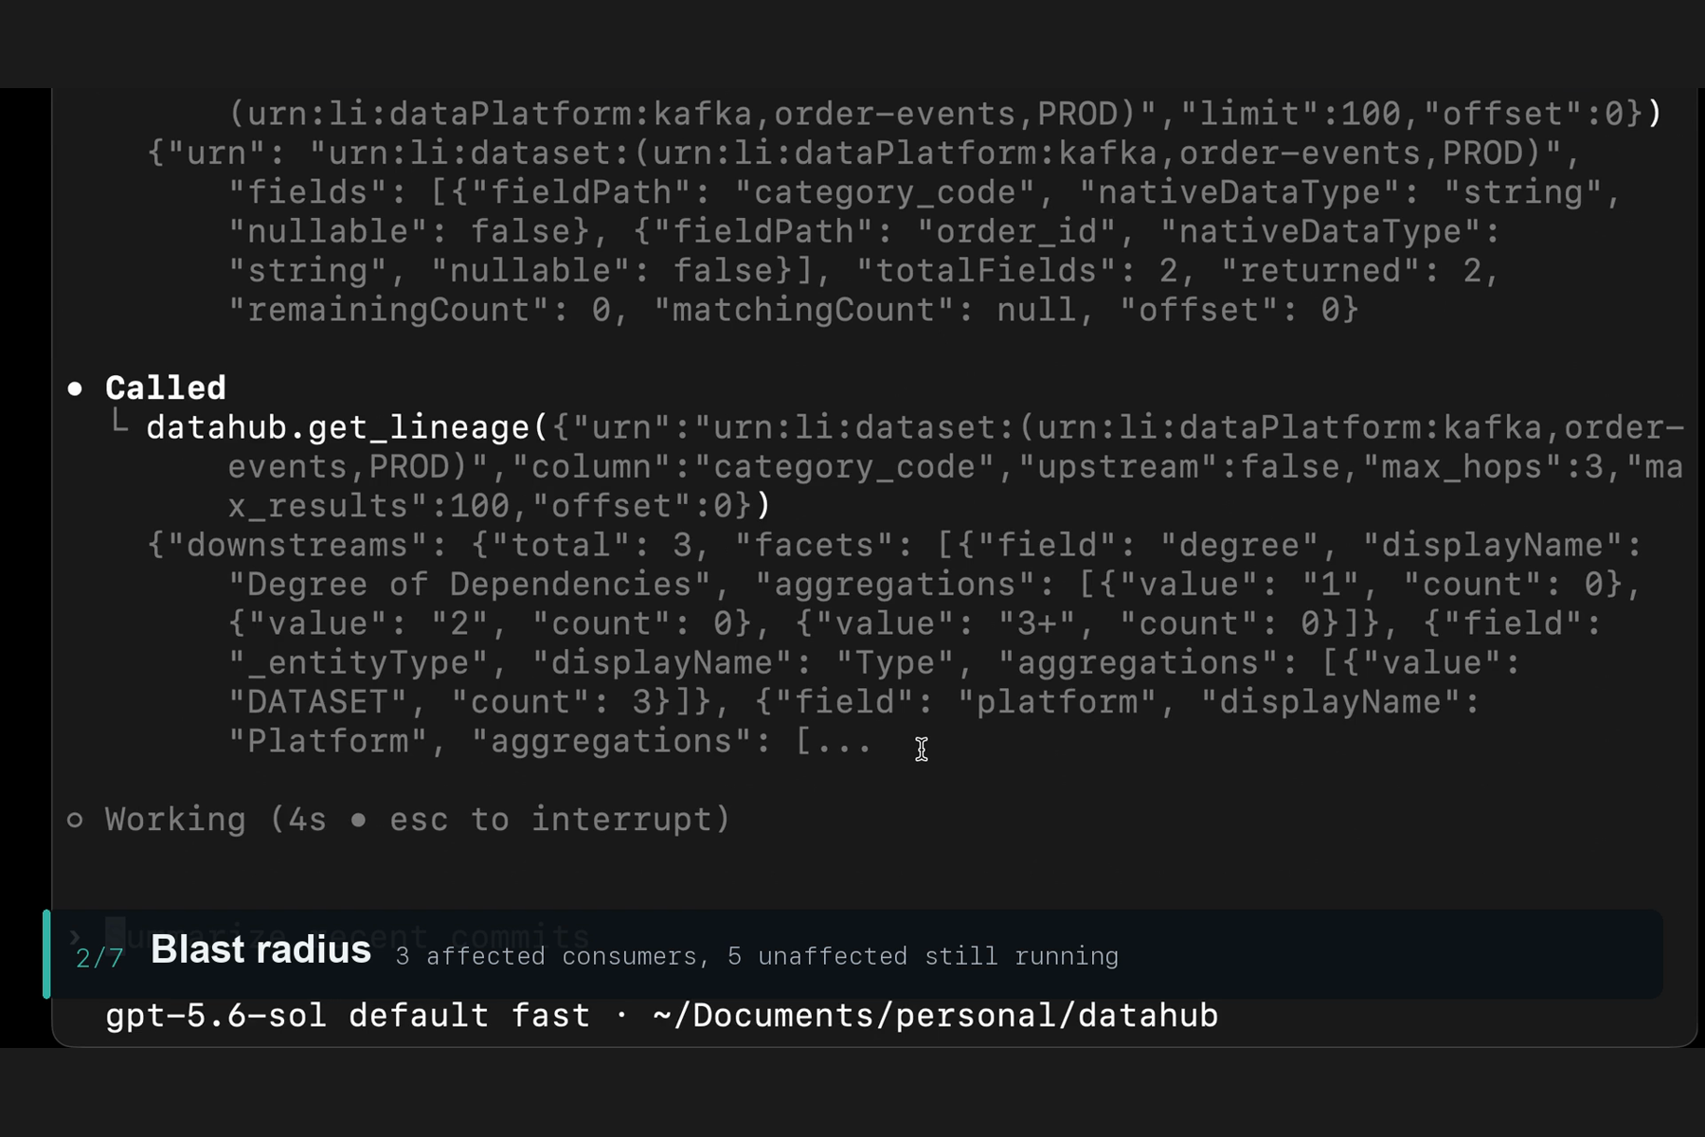The width and height of the screenshot is (1705, 1137).
Task: Click the Blast radius caption title
Action: coord(260,949)
